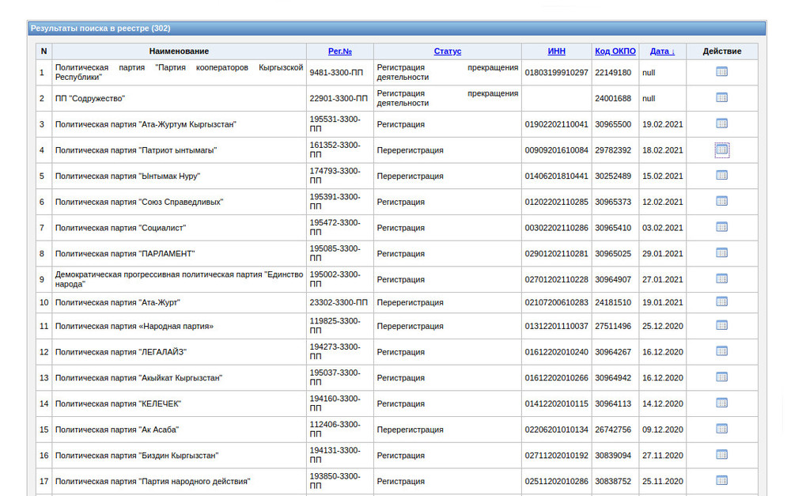Screen dimensions: 791x496
Task: Open details icon for party "ЛЕГАЛАЙЗ"
Action: click(x=722, y=350)
